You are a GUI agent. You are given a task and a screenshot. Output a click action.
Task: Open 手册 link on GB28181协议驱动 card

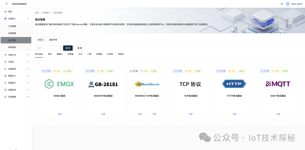pos(103,114)
